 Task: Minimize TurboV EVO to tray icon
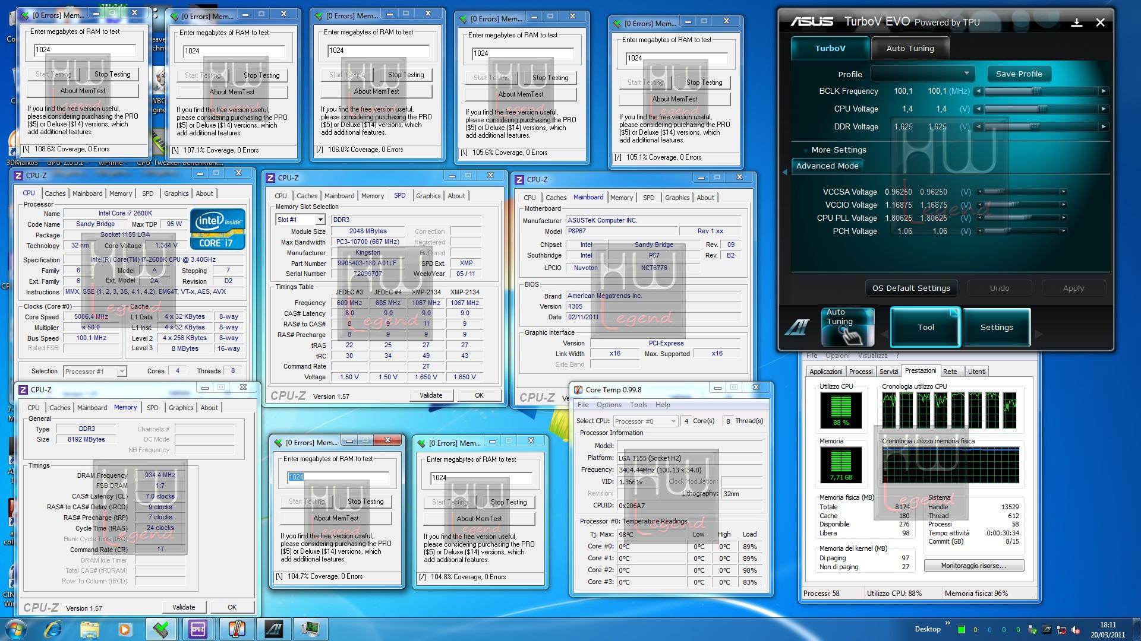click(1076, 23)
